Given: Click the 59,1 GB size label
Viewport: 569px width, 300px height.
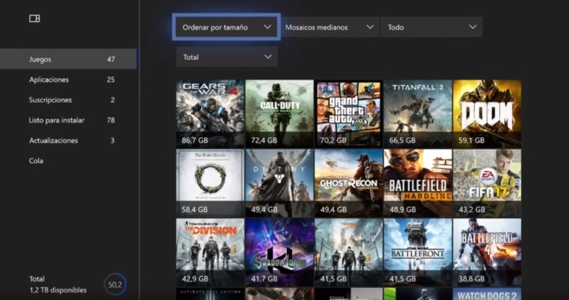Looking at the screenshot, I should [472, 140].
